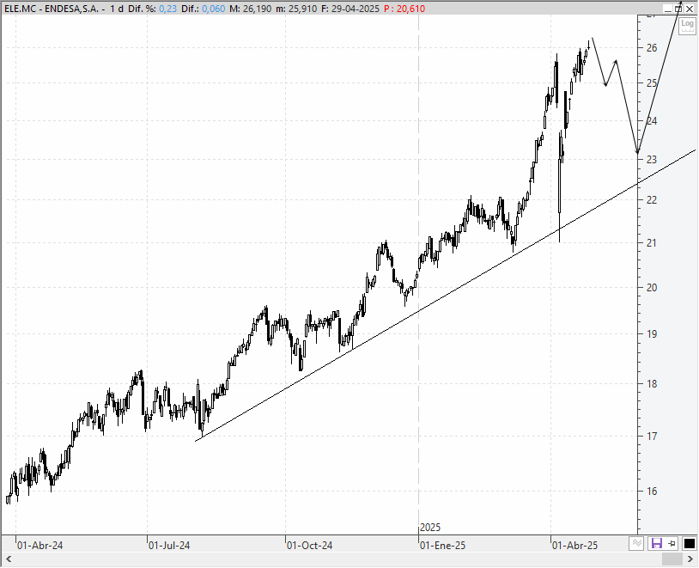Click the title ELE.MC - ENDESA,S.A.
The width and height of the screenshot is (699, 568).
click(x=52, y=9)
